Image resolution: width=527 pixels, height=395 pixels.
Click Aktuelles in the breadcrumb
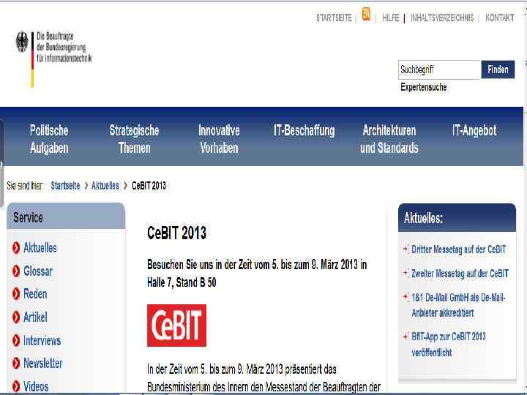click(105, 186)
